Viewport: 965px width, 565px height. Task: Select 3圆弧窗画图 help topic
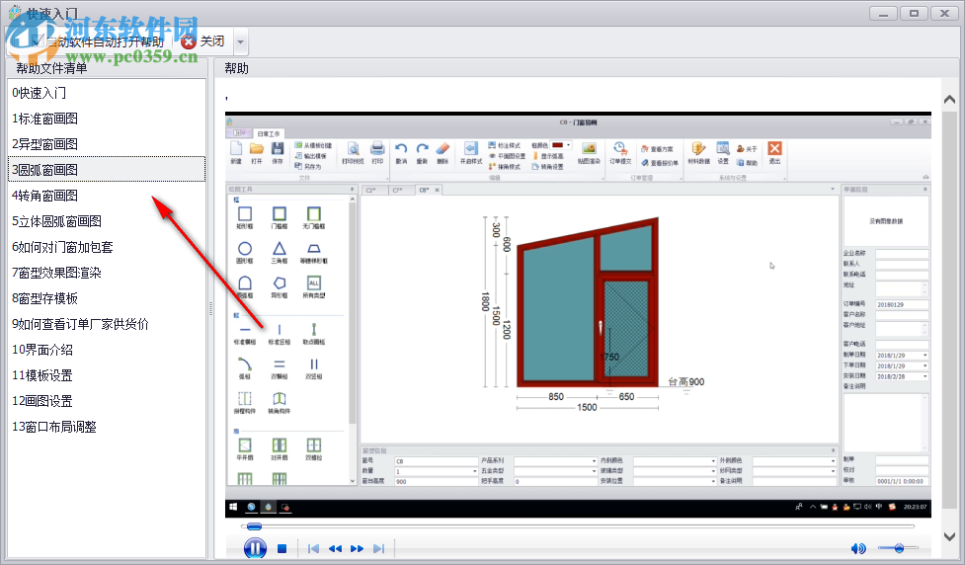click(107, 169)
